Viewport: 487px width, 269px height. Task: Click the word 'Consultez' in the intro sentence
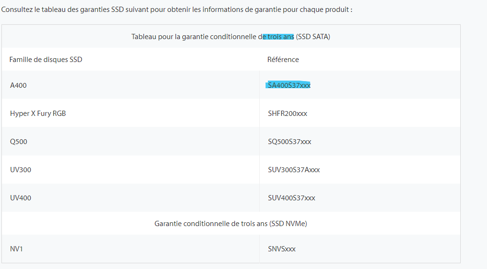click(17, 10)
